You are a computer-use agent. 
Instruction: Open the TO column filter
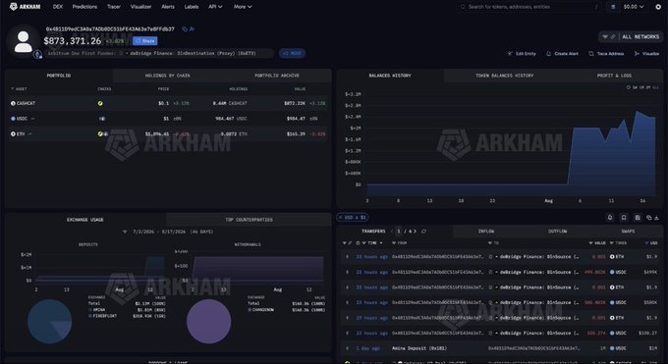(490, 243)
